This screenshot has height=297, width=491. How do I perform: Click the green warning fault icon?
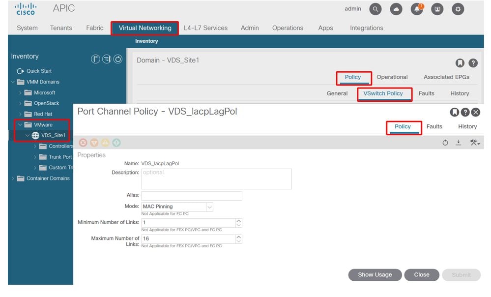coord(116,143)
